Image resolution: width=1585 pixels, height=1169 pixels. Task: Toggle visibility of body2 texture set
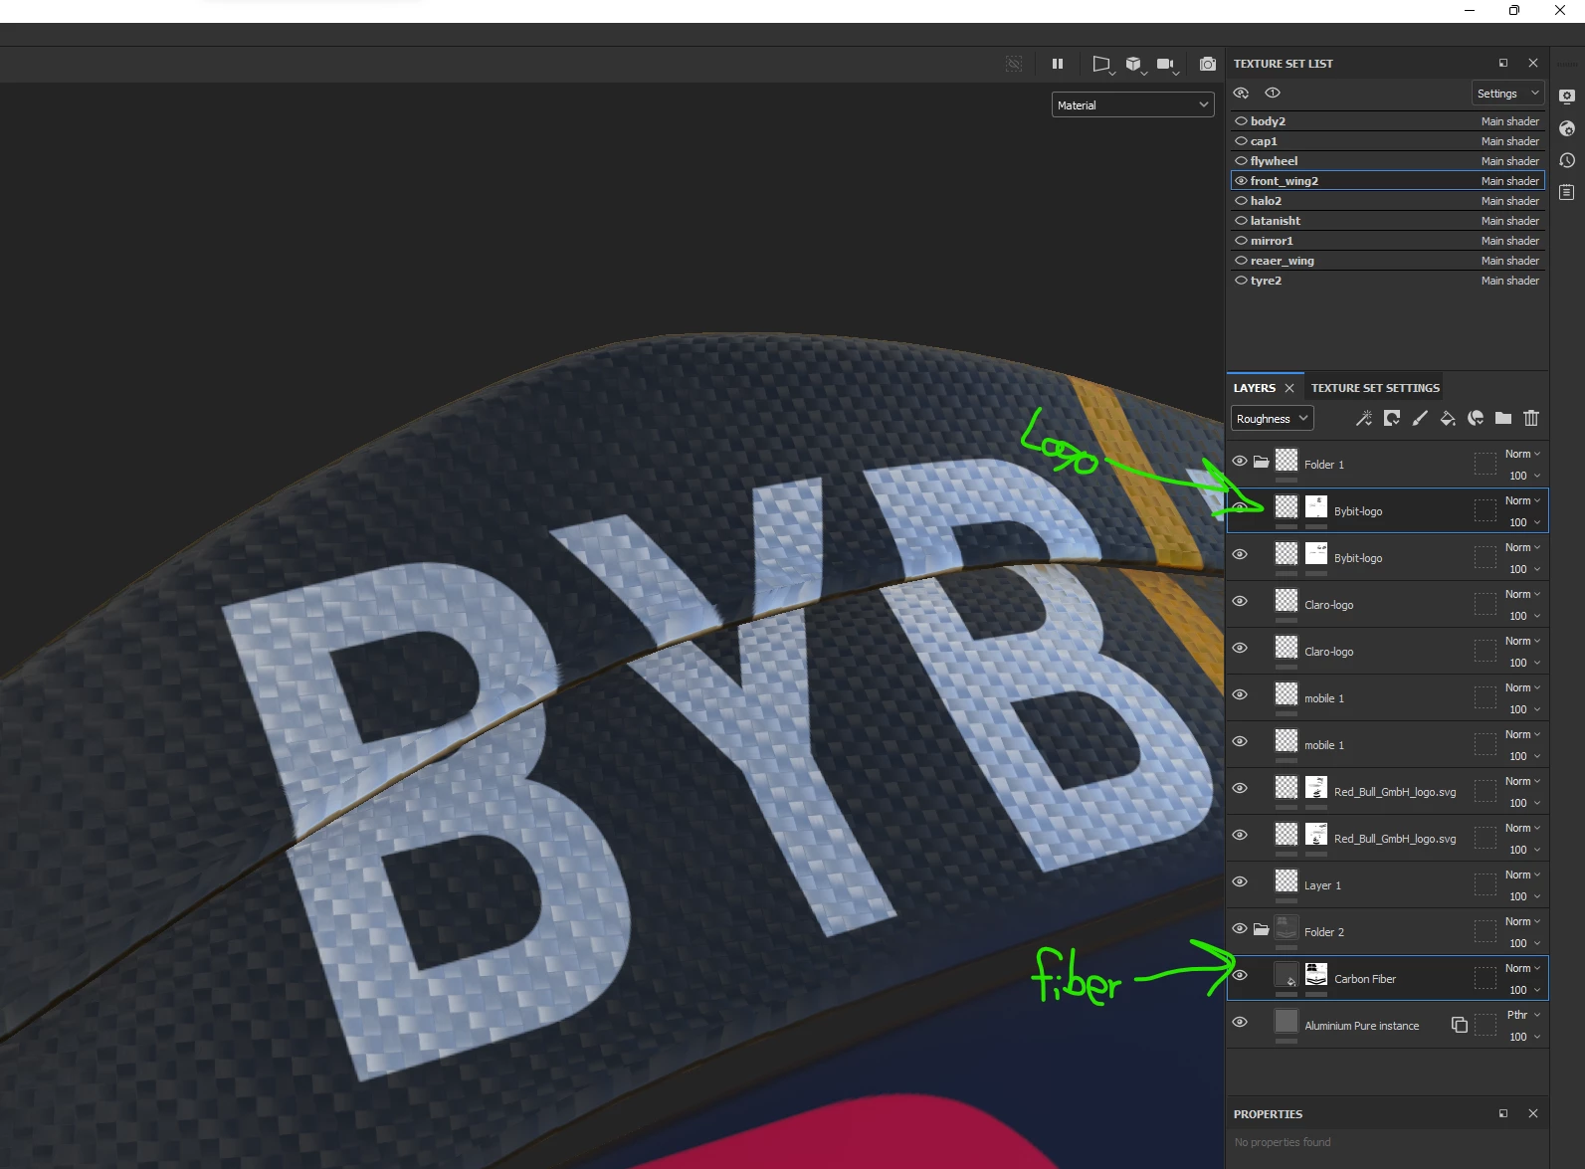(1241, 120)
